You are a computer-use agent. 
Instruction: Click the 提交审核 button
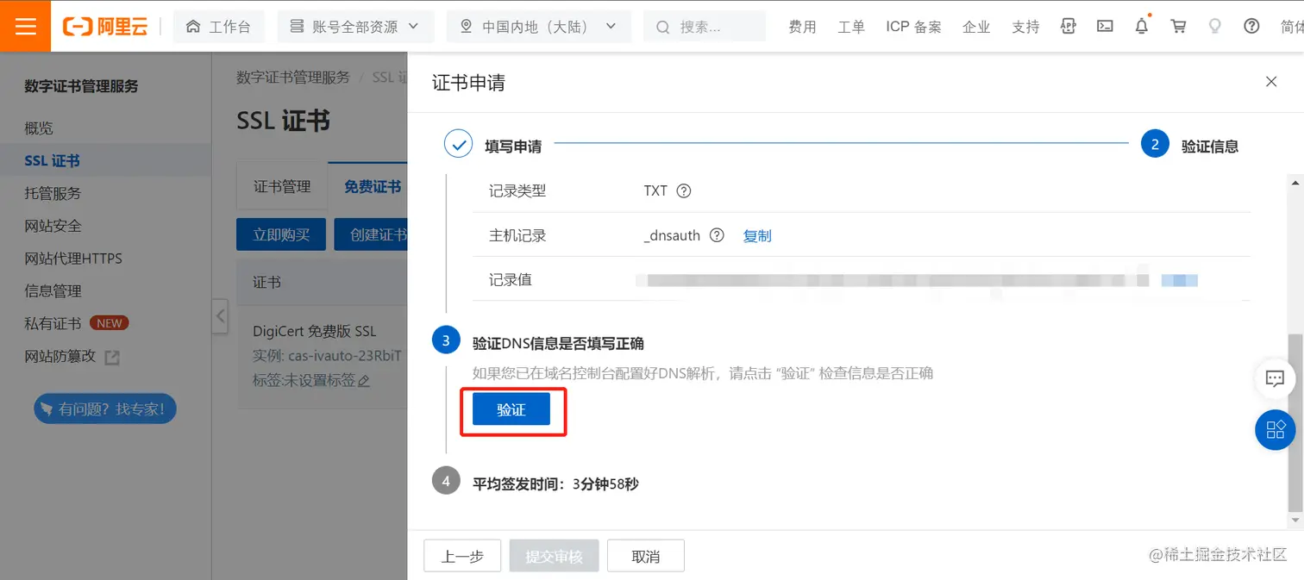(x=554, y=556)
